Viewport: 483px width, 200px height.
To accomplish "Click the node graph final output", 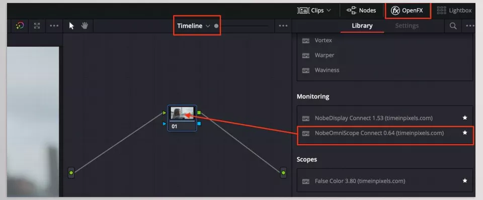I will [283, 173].
